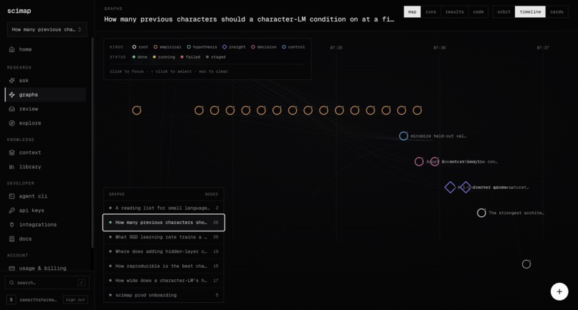
Task: Click the 'insight' legend entry
Action: click(x=234, y=47)
